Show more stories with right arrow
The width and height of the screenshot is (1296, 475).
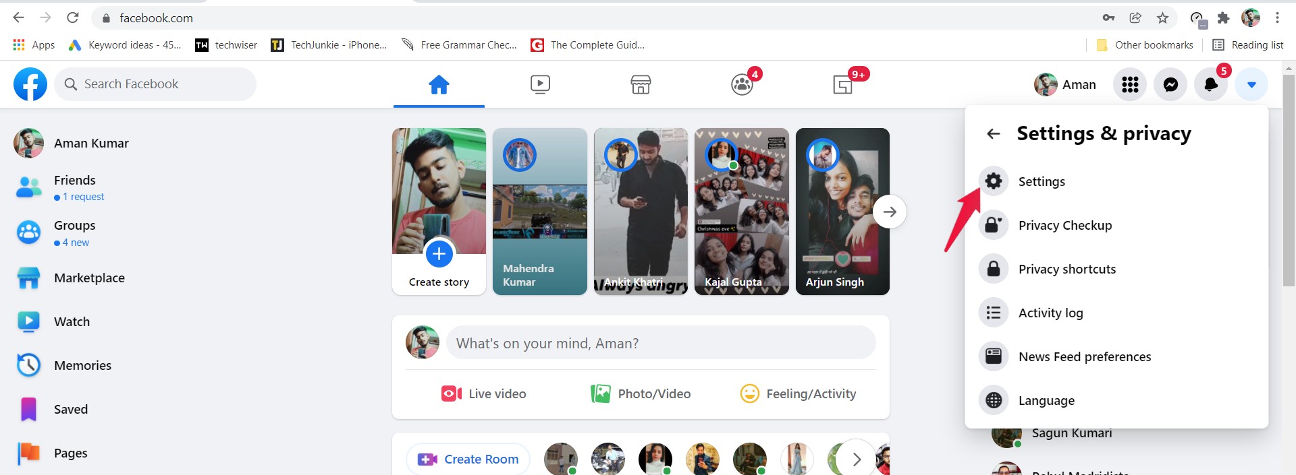coord(890,212)
